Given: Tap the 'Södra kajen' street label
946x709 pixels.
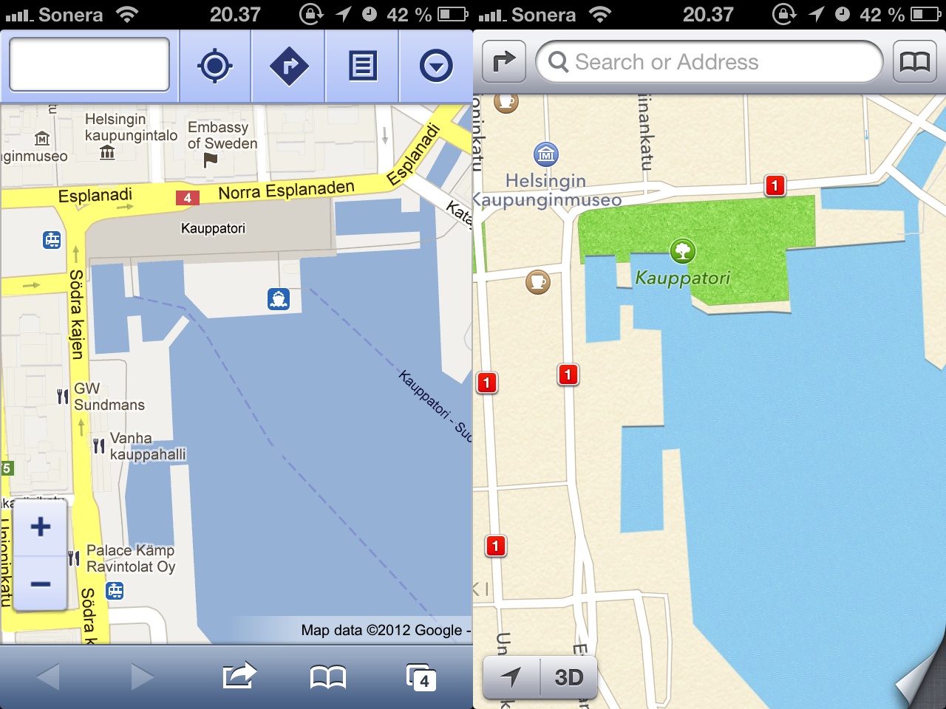Looking at the screenshot, I should click(x=76, y=315).
